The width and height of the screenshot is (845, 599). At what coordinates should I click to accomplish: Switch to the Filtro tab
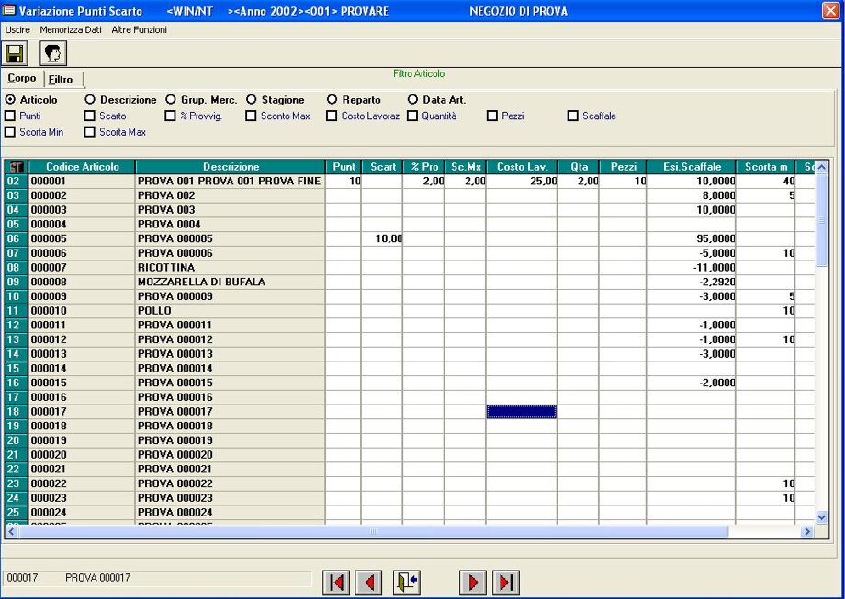(61, 80)
